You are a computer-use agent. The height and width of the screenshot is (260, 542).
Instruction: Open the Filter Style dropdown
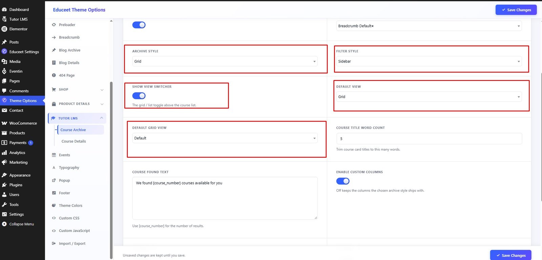(429, 61)
